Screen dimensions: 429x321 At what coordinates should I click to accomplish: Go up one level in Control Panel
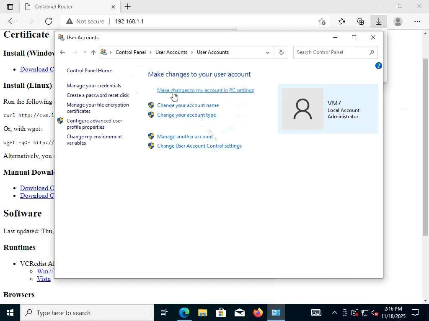93,52
